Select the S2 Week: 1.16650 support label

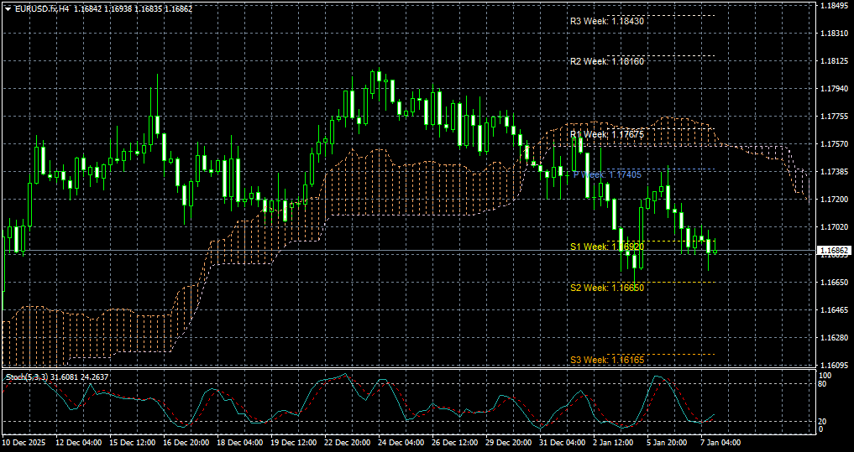pos(607,287)
